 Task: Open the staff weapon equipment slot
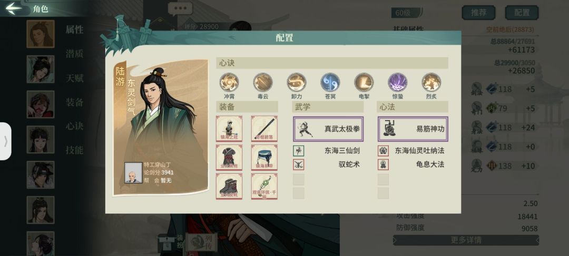(x=264, y=129)
